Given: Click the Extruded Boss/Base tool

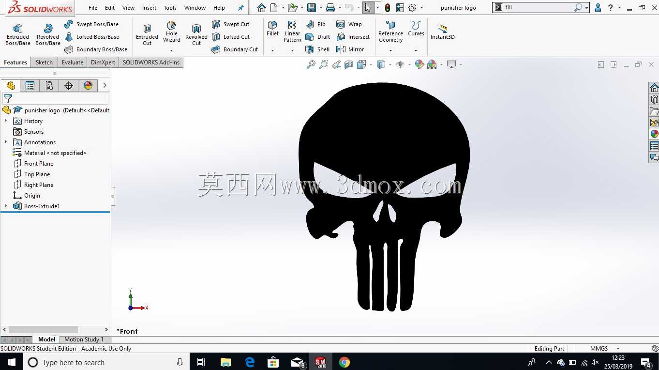Looking at the screenshot, I should pos(18,35).
